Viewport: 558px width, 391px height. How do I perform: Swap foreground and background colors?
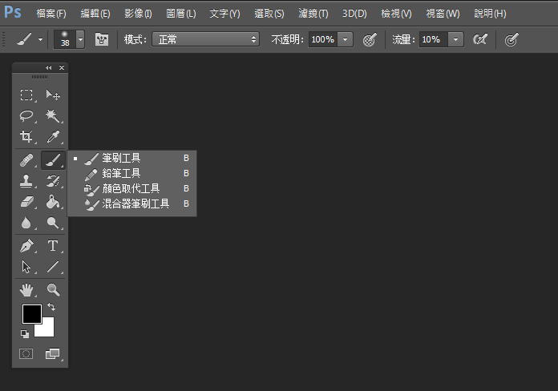[x=51, y=307]
